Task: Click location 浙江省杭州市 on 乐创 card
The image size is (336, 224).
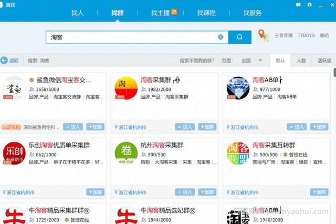Action: click(20, 192)
